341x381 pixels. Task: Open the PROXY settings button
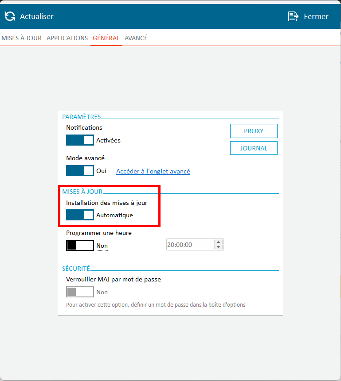coord(254,131)
